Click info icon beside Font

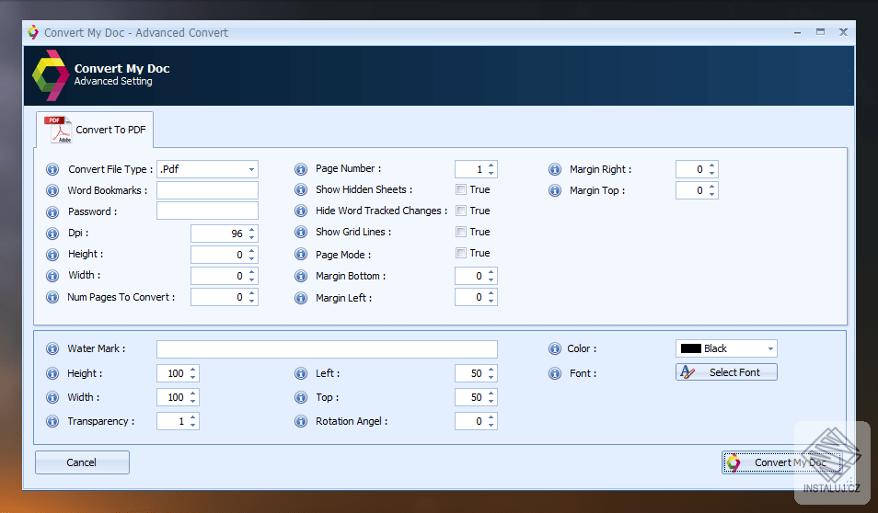point(555,373)
